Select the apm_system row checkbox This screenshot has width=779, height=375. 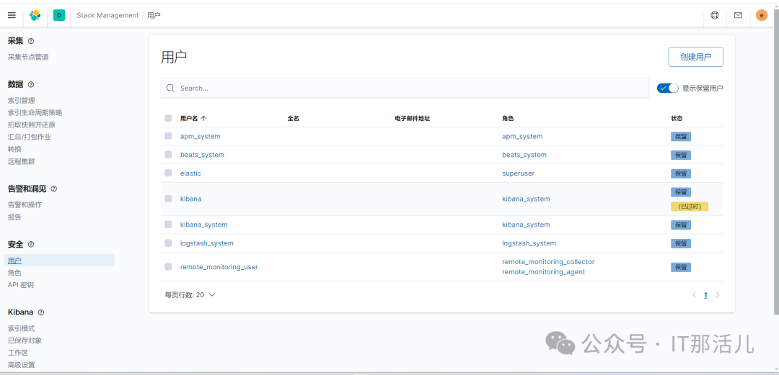click(x=168, y=136)
